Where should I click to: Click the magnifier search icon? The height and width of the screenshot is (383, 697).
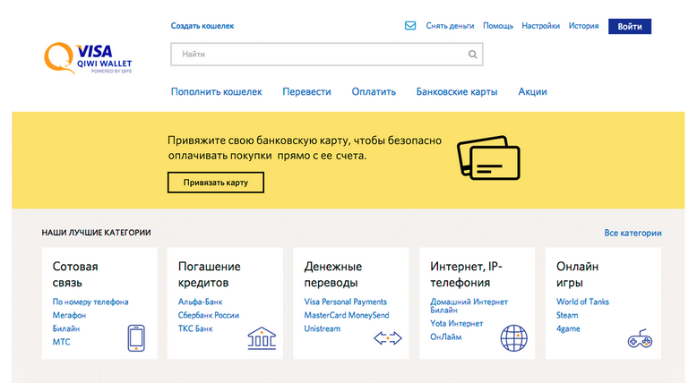pos(472,55)
